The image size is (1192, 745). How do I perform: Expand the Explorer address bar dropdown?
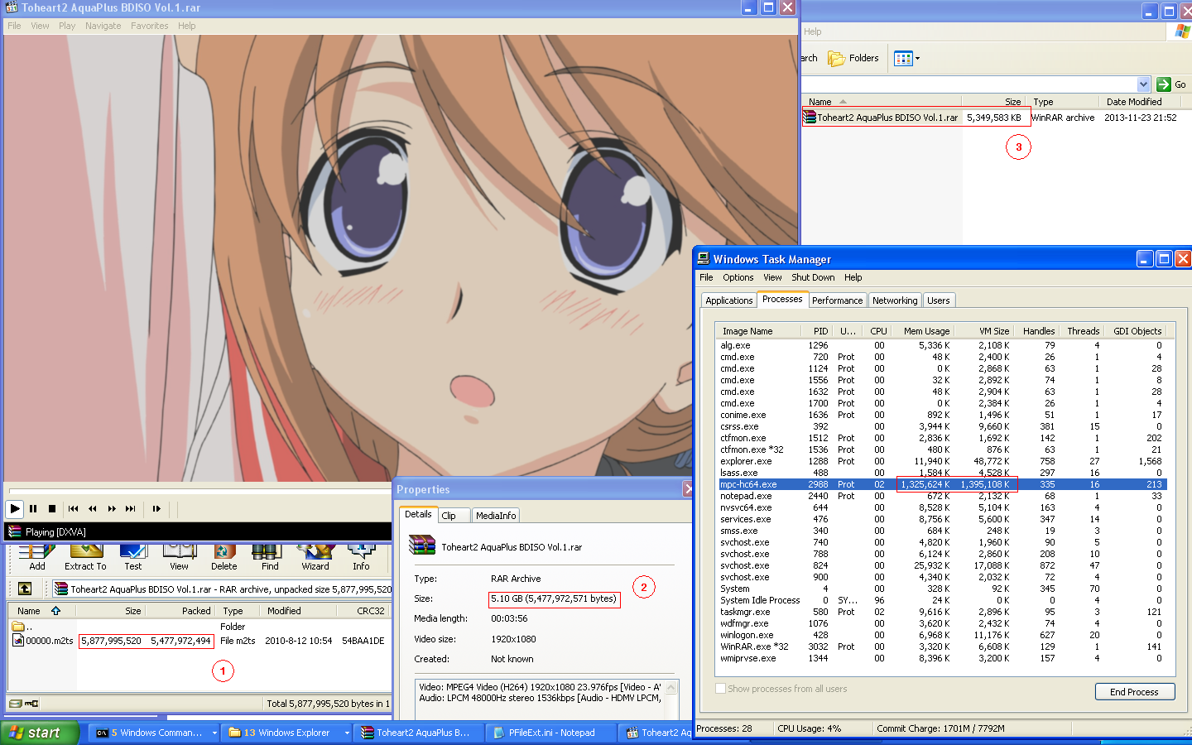(x=1143, y=84)
